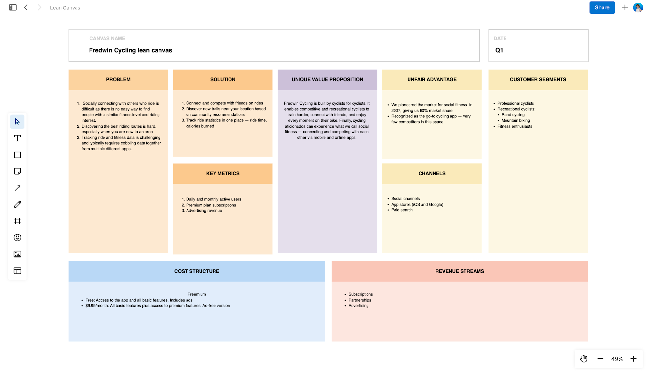Select the pointer/select tool
Image resolution: width=651 pixels, height=376 pixels.
[17, 122]
